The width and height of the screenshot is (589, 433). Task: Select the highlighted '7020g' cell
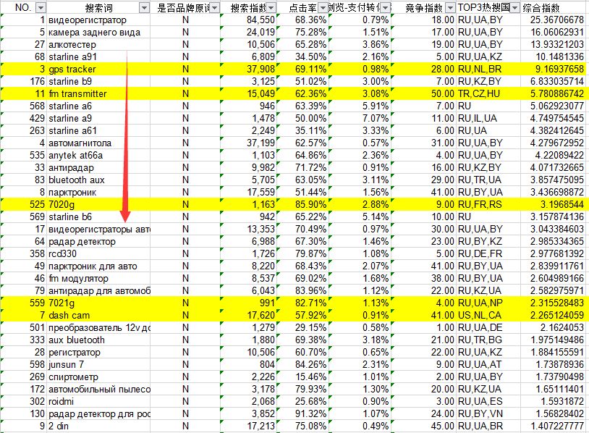pyautogui.click(x=98, y=204)
